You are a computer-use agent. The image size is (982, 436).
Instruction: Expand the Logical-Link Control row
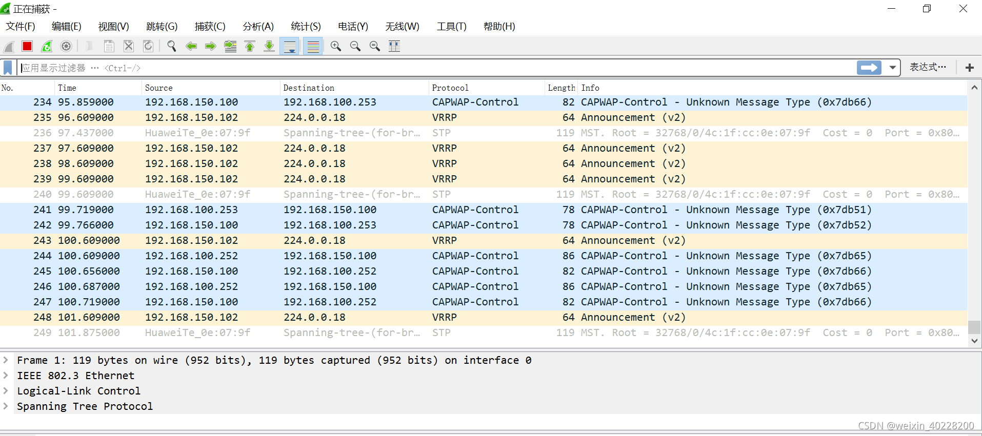point(6,391)
